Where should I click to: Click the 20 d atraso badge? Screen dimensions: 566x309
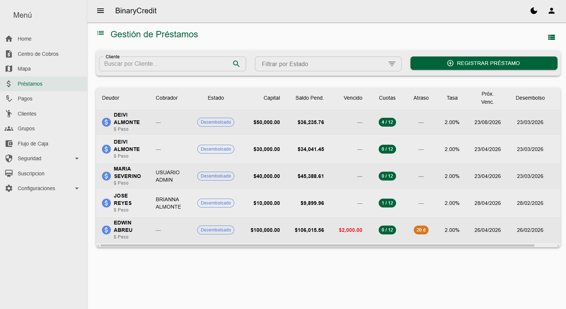pyautogui.click(x=421, y=230)
